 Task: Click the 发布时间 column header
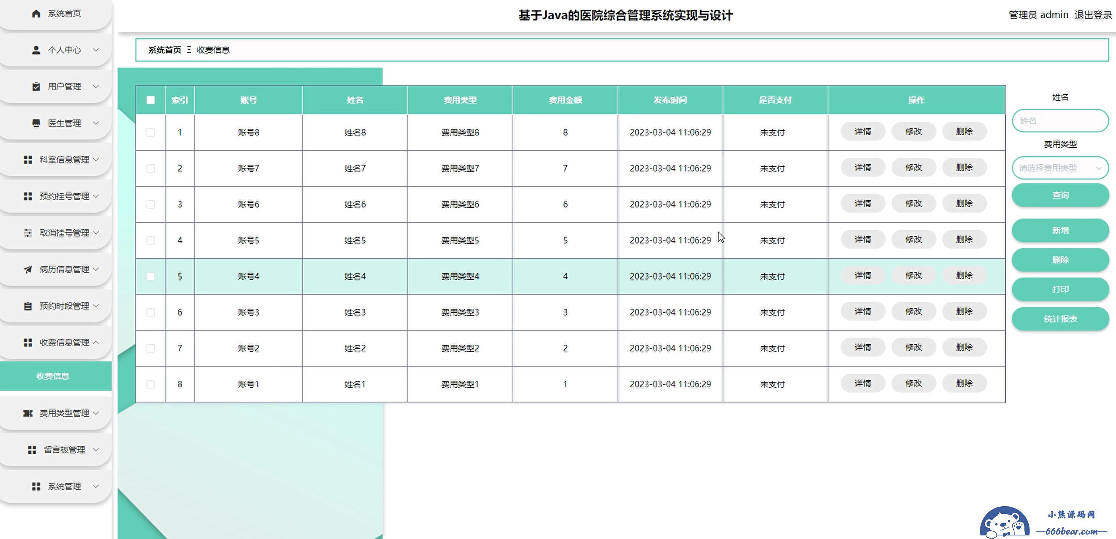670,100
